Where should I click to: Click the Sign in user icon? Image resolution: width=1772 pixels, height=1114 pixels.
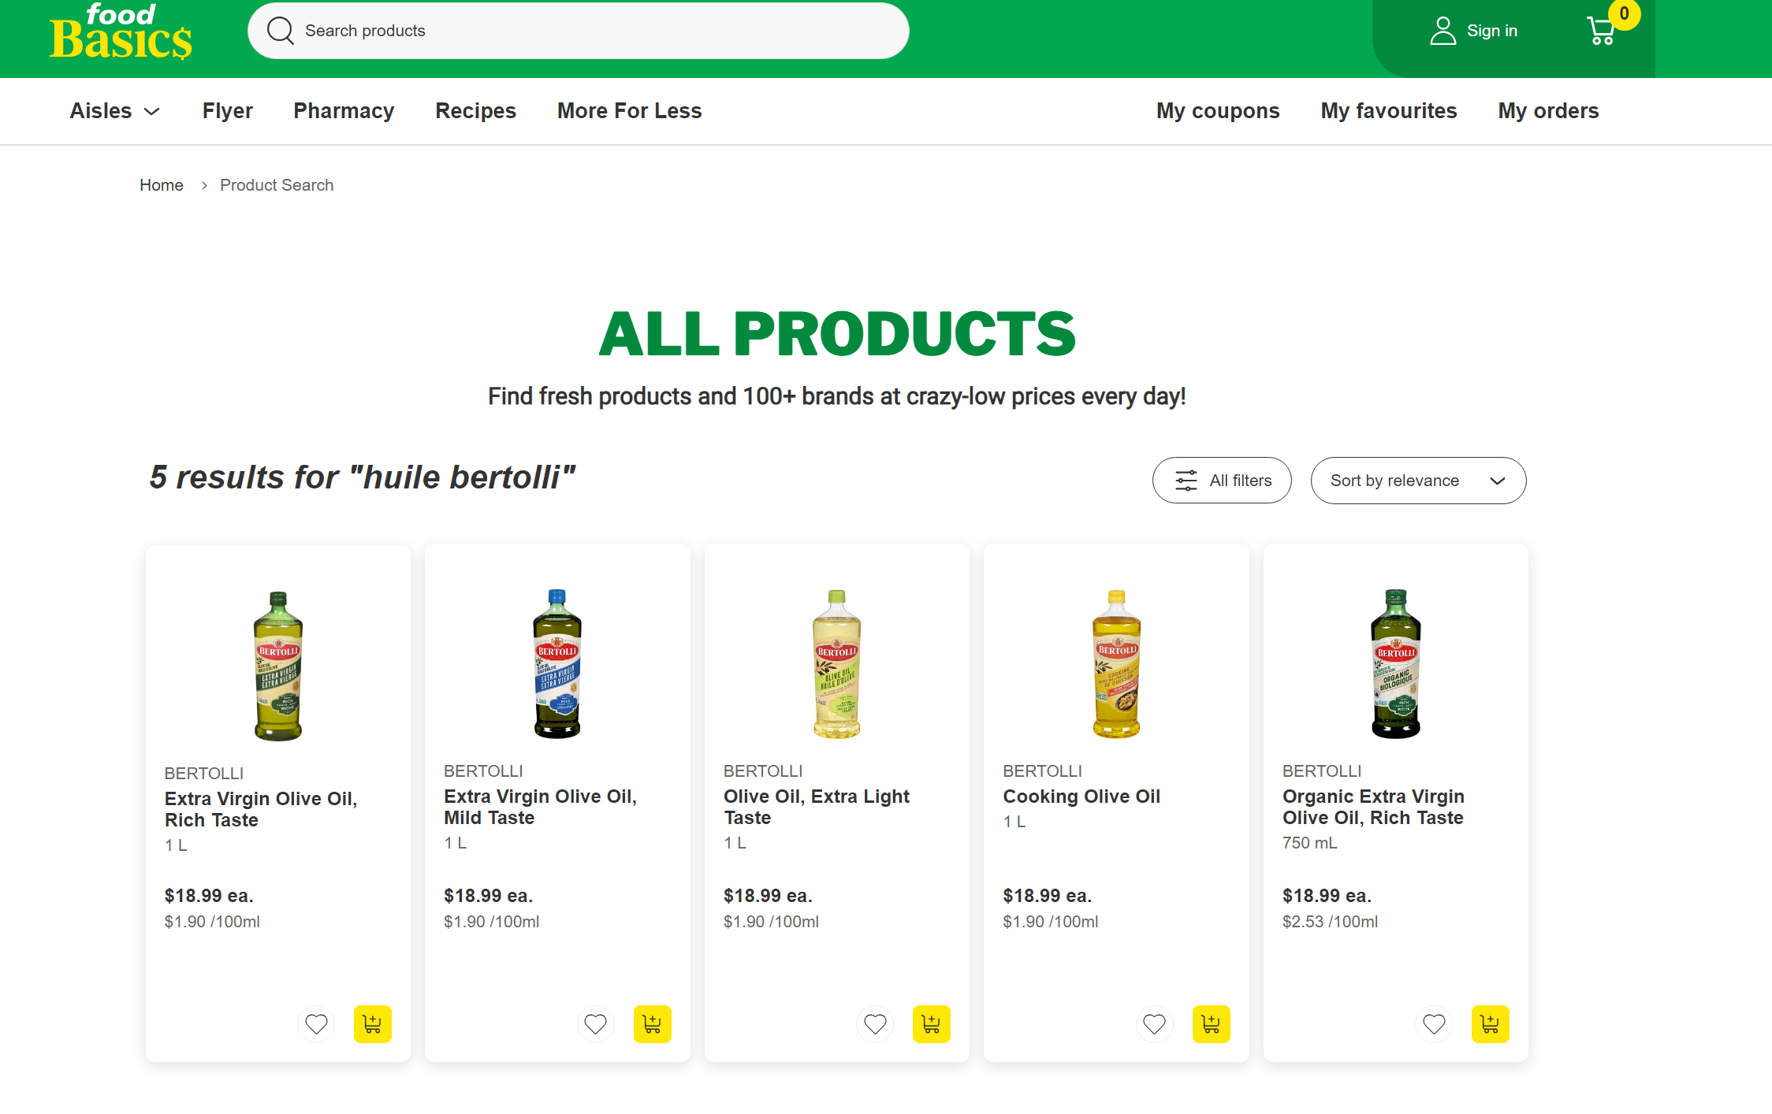[x=1443, y=31]
